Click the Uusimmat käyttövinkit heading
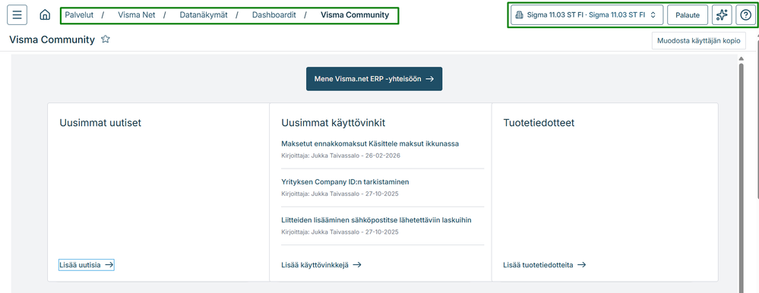759x293 pixels. point(333,123)
